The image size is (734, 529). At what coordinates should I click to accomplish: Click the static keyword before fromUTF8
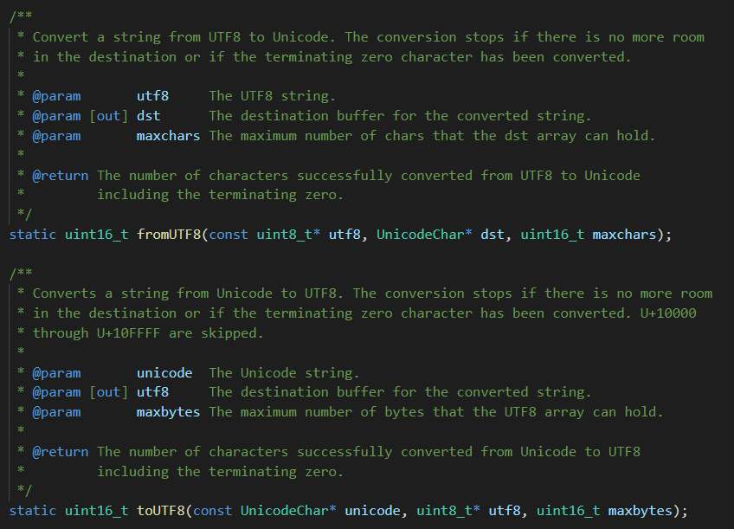point(33,235)
